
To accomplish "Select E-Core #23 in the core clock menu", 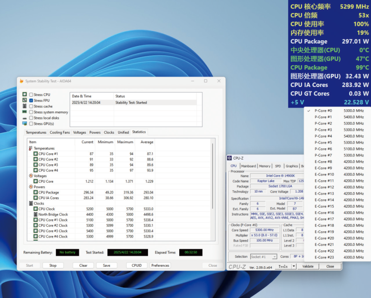I will (x=337, y=257).
